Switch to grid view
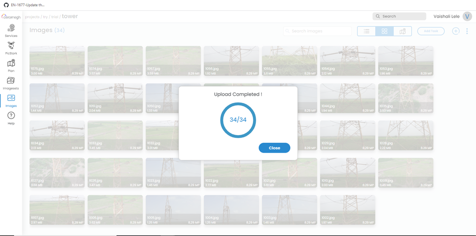Image resolution: width=476 pixels, height=236 pixels. 385,31
